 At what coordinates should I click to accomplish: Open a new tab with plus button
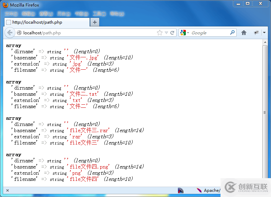[95, 22]
